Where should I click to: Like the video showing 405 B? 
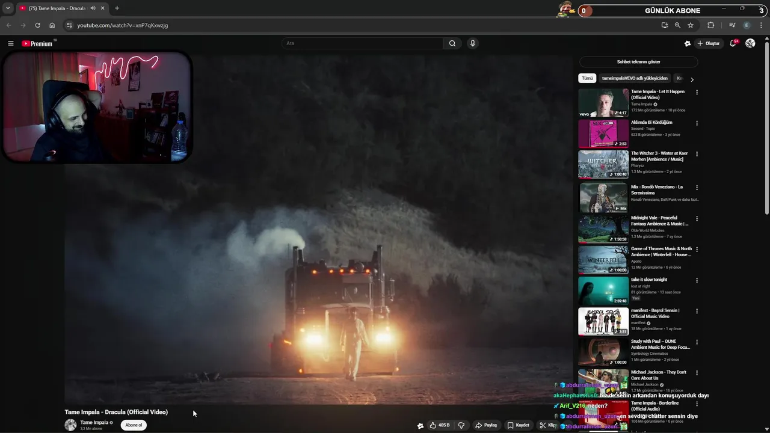(x=440, y=425)
